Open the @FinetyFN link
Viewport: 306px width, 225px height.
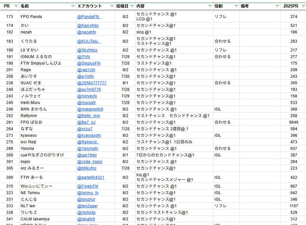[x=88, y=186]
